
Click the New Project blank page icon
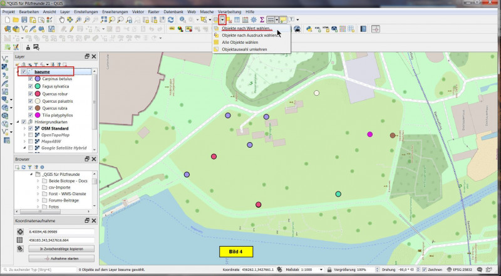pyautogui.click(x=7, y=20)
